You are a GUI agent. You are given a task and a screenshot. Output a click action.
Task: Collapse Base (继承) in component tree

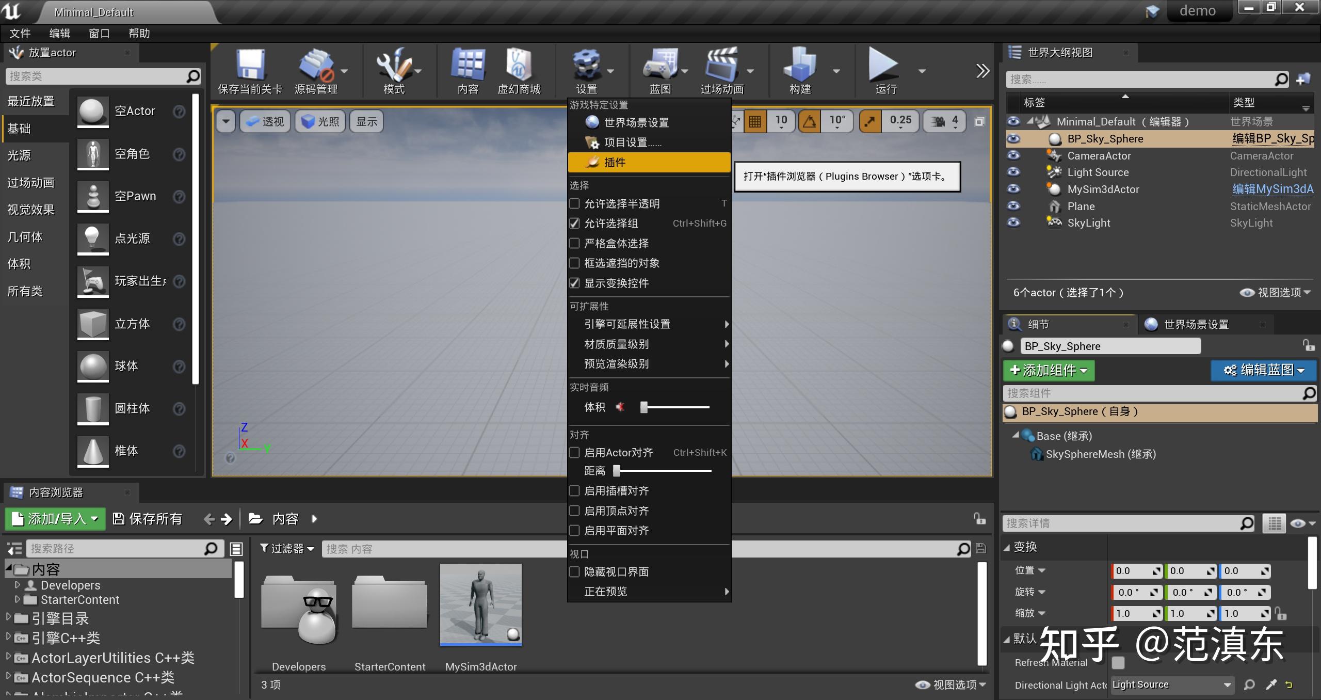pyautogui.click(x=1016, y=436)
